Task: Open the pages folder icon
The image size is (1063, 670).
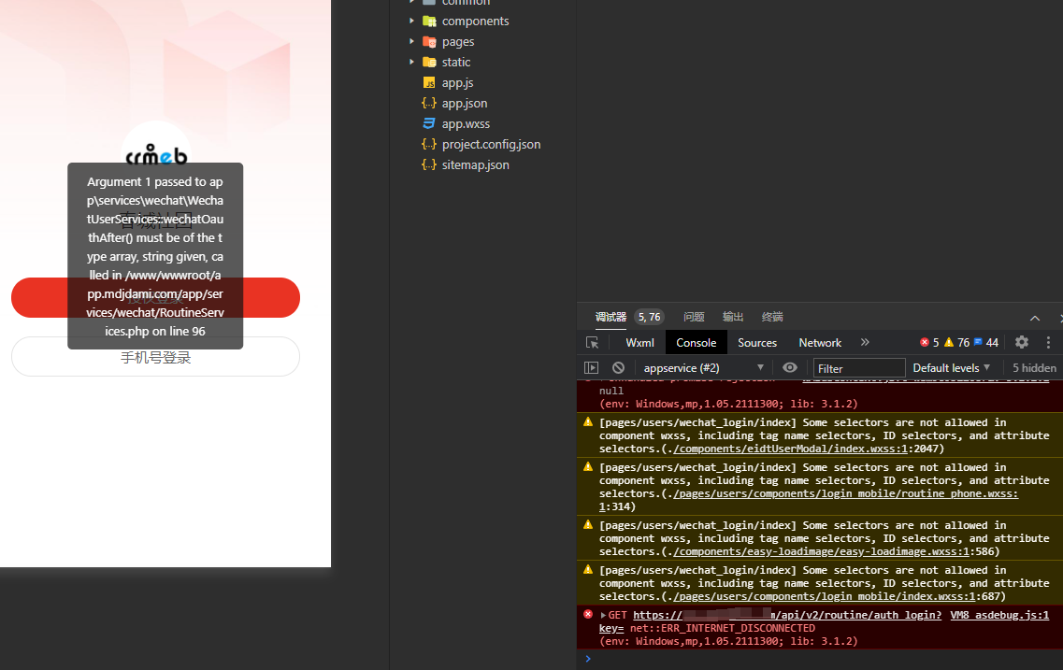Action: pos(429,41)
